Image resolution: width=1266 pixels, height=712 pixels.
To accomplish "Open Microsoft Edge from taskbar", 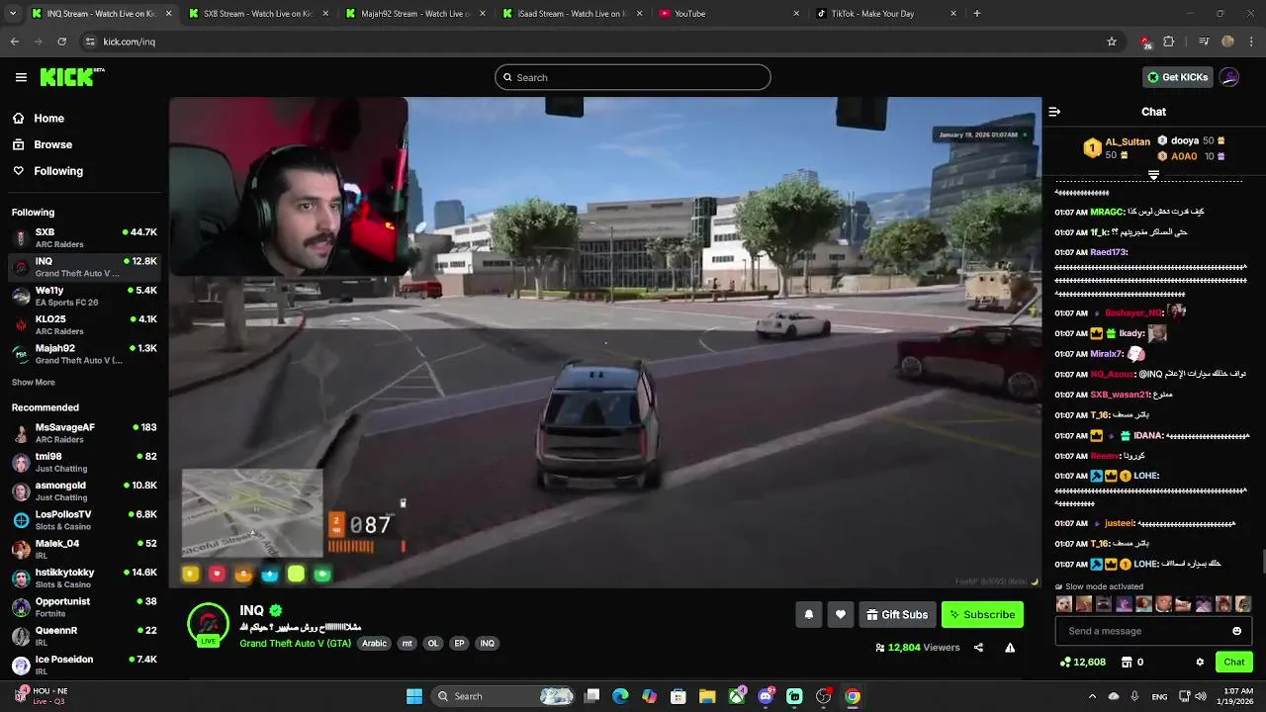I will pos(620,696).
